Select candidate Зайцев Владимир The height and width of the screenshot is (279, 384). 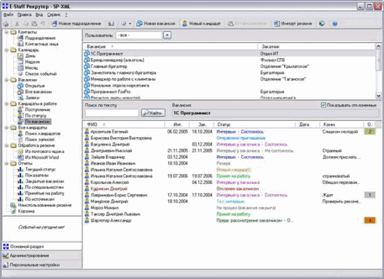pyautogui.click(x=229, y=157)
